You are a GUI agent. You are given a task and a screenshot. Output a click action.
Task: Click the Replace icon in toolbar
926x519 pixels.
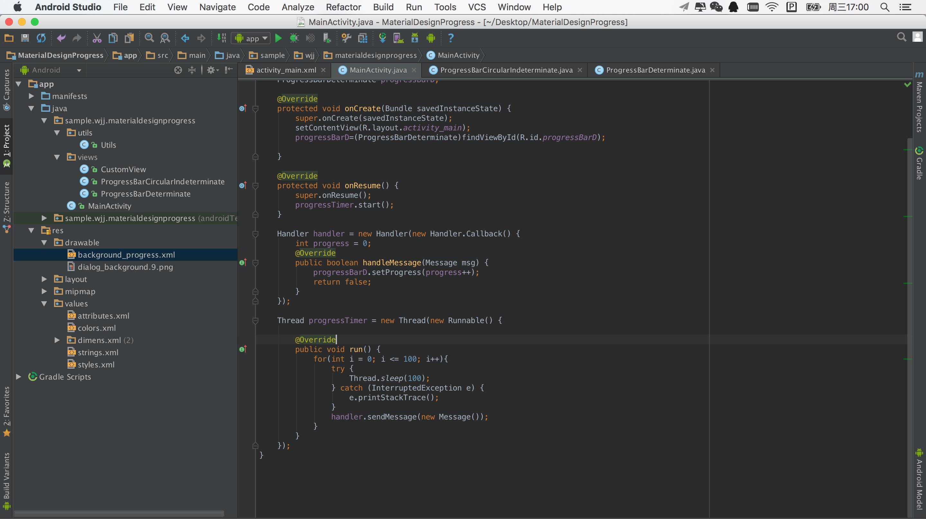click(165, 38)
